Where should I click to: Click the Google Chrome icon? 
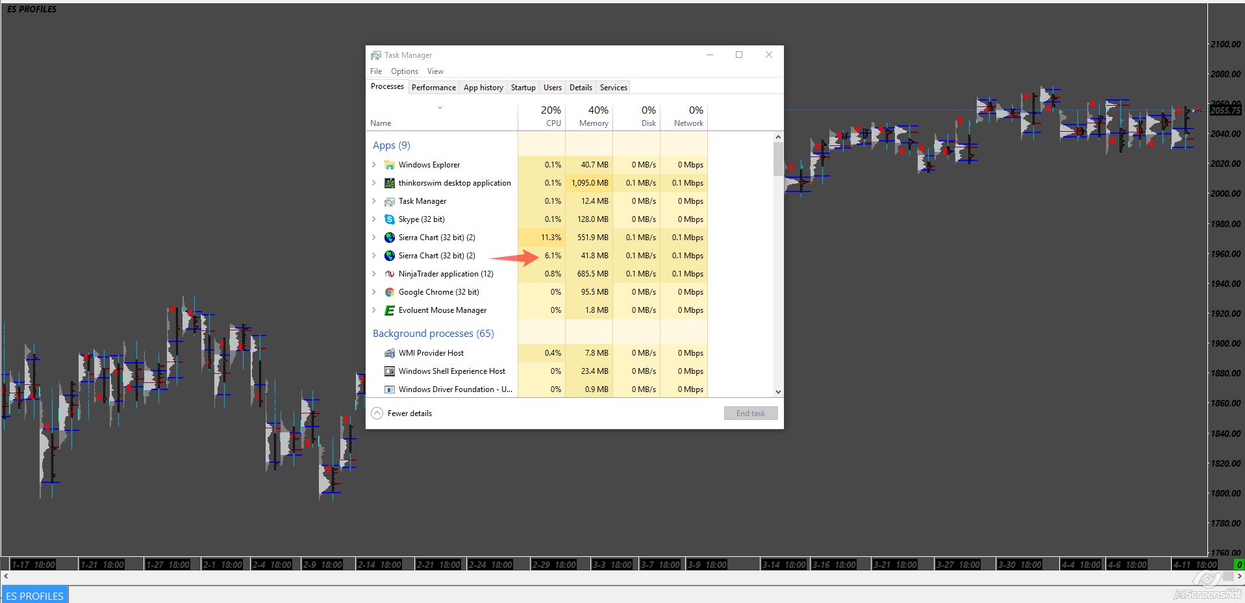click(390, 292)
